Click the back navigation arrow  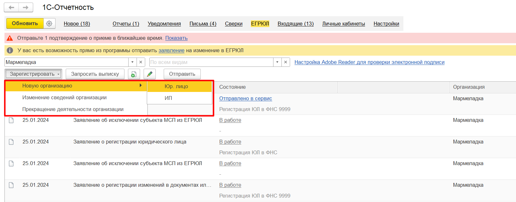coord(11,7)
